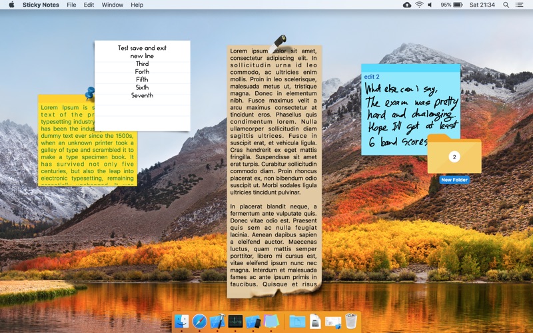This screenshot has height=333, width=533.
Task: Click handwritten '6 band scores' line
Action: [x=398, y=142]
